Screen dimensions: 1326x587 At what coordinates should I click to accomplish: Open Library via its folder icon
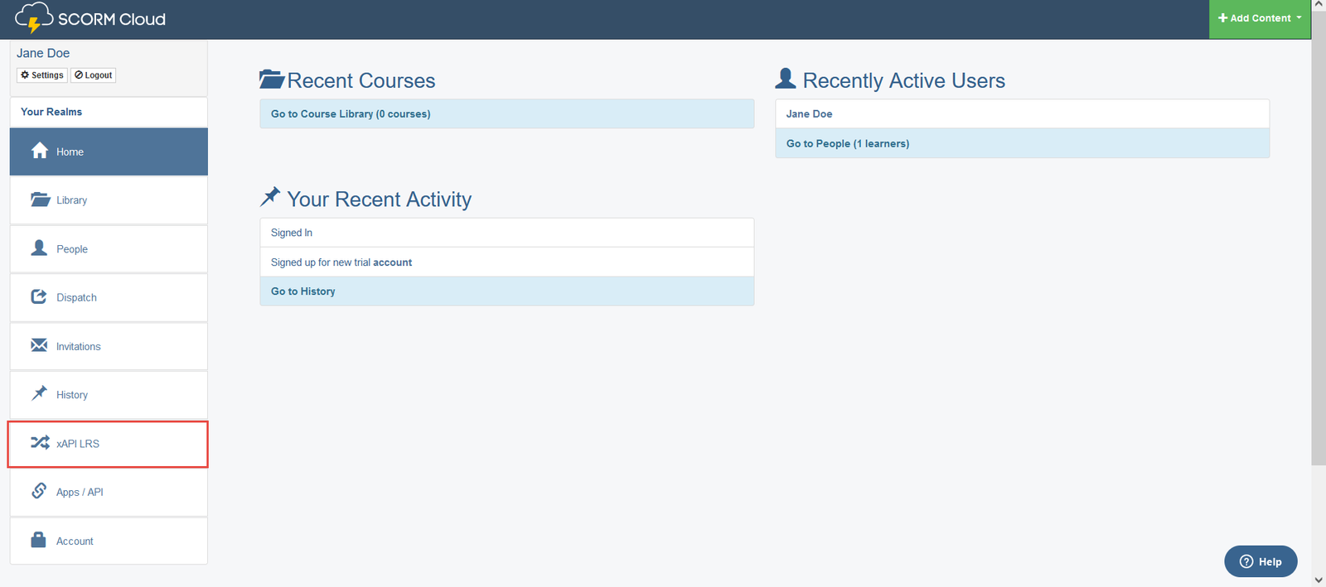40,200
